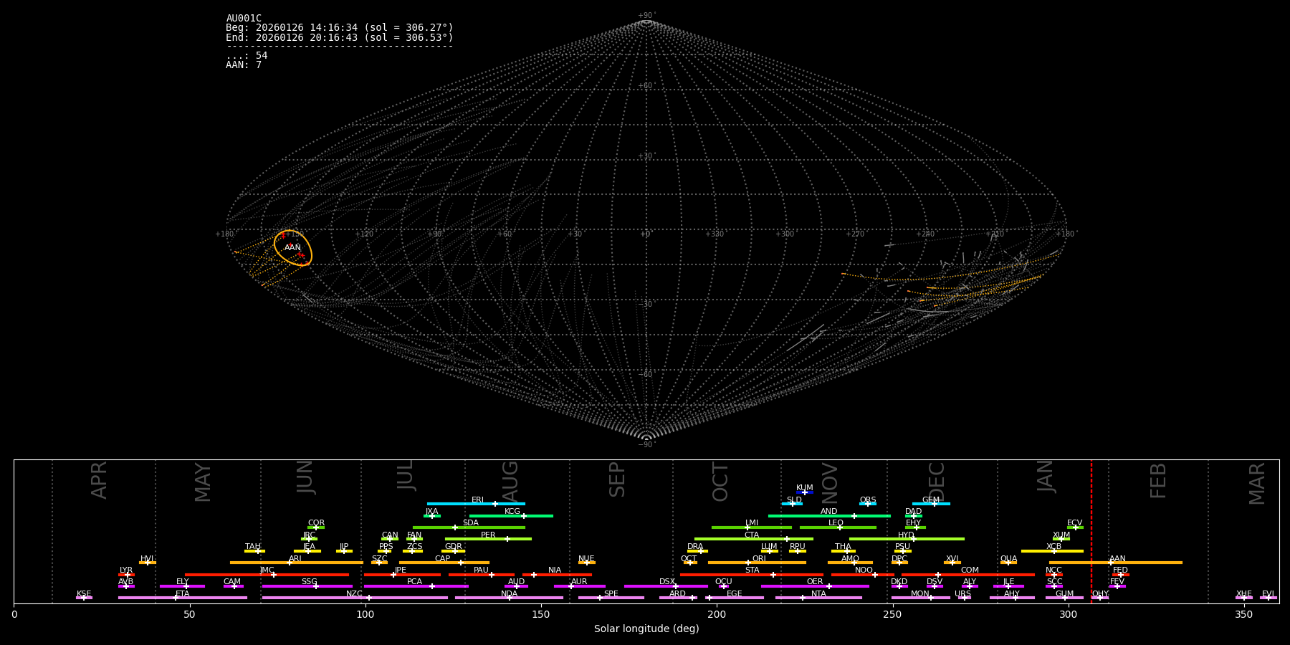The height and width of the screenshot is (645, 1290).
Task: Click the XUM shower label
Action: pyautogui.click(x=1061, y=535)
